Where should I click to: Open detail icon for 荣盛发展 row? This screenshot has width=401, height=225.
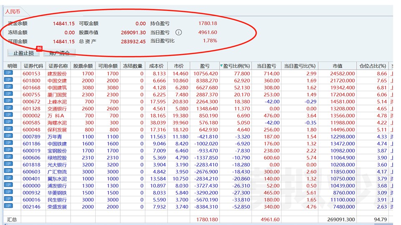[x=8, y=206]
